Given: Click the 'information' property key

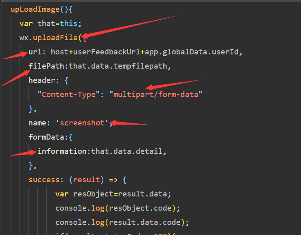Looking at the screenshot, I should (x=62, y=151).
